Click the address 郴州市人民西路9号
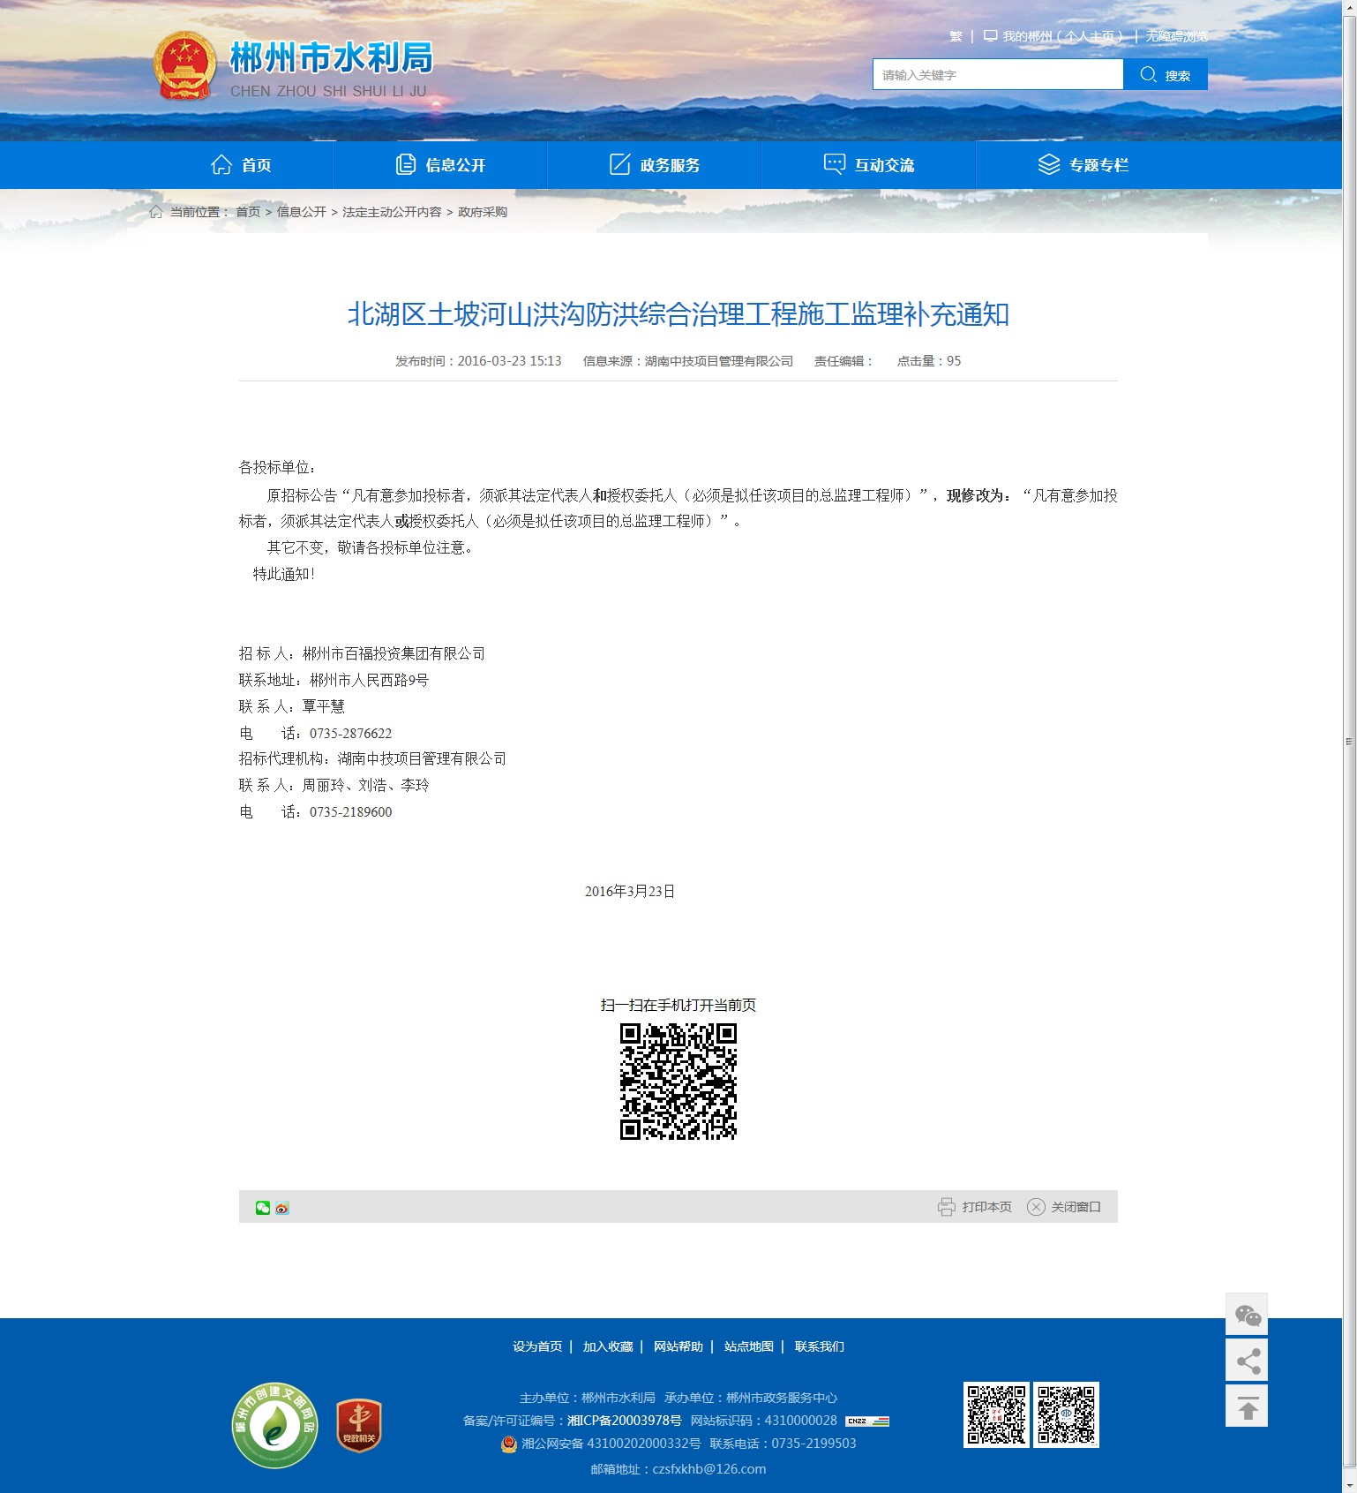 click(x=369, y=681)
